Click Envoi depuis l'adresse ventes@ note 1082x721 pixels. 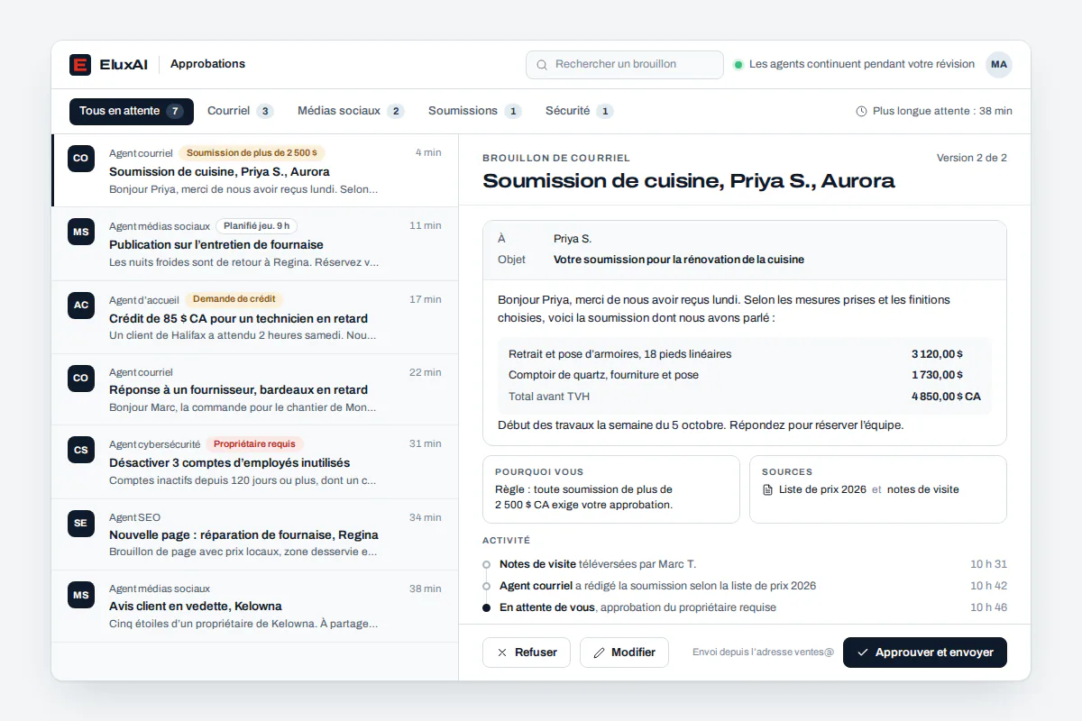click(x=763, y=653)
